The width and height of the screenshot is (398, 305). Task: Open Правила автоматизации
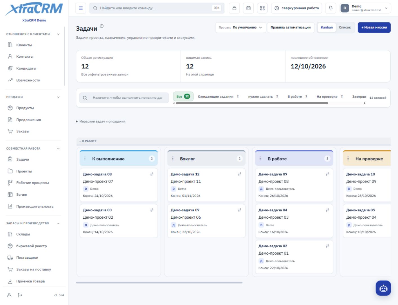point(291,28)
